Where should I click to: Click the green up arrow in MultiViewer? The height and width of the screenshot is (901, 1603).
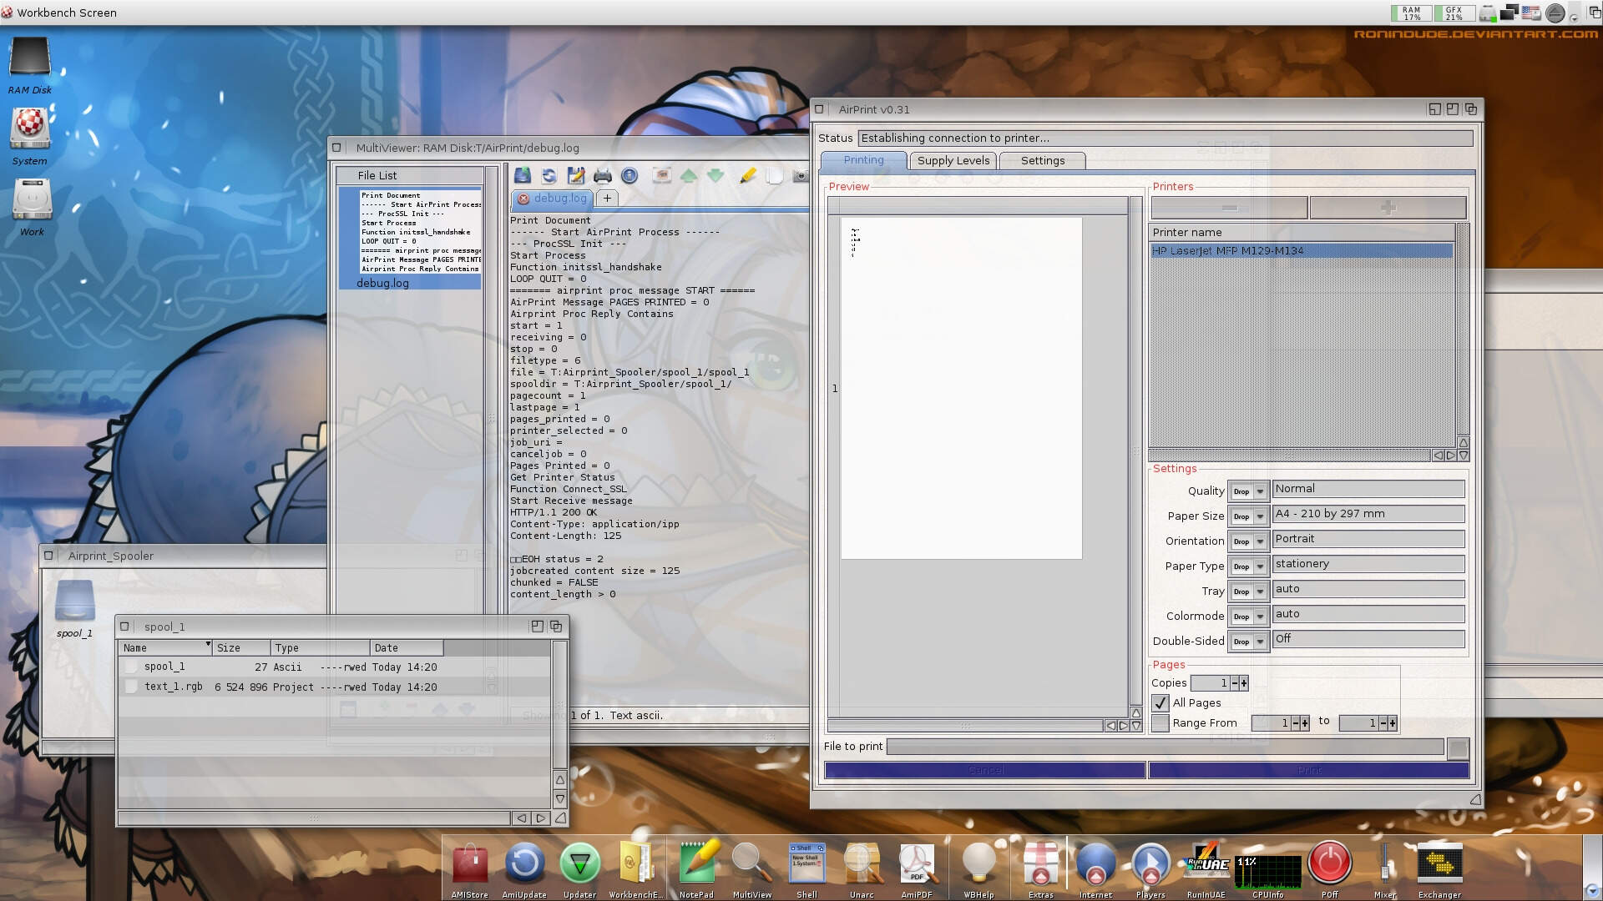point(689,175)
